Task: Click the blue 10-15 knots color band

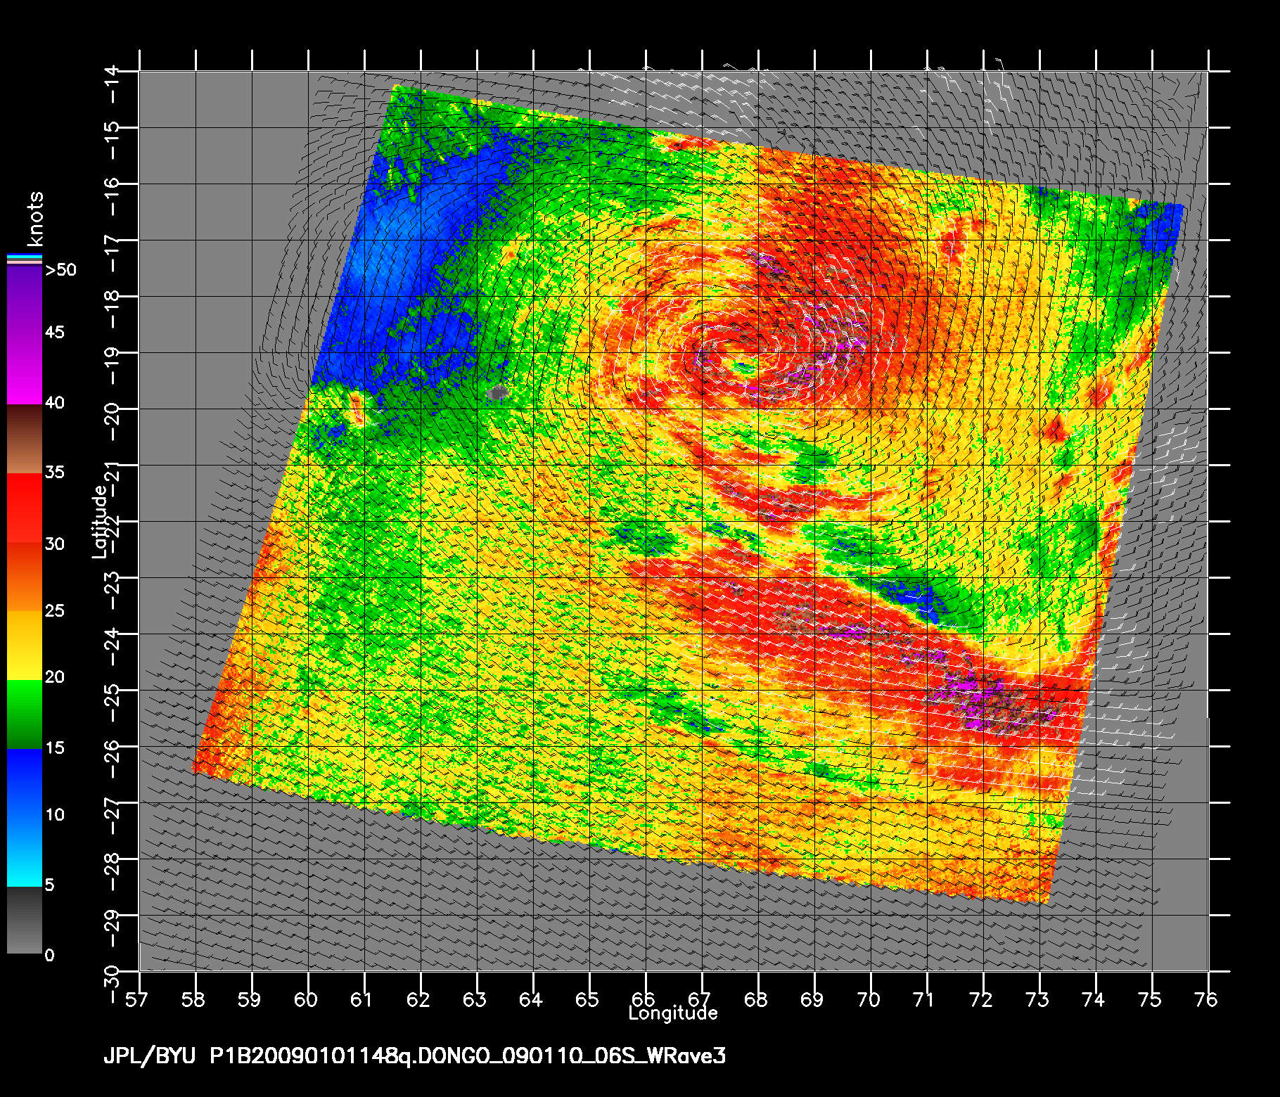Action: tap(25, 783)
